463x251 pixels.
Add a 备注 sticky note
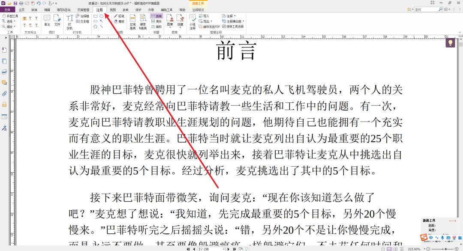pyautogui.click(x=46, y=18)
